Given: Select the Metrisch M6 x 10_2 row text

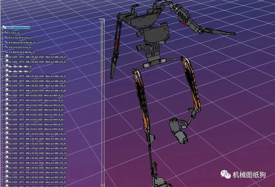Looking at the screenshot, I should 37,62.
